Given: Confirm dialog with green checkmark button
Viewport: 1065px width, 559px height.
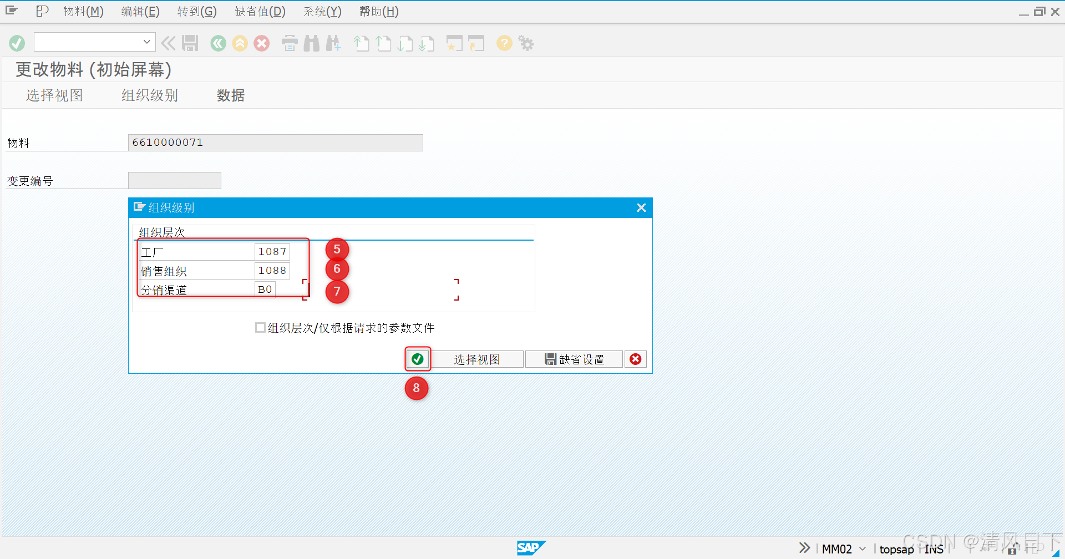Looking at the screenshot, I should tap(418, 359).
